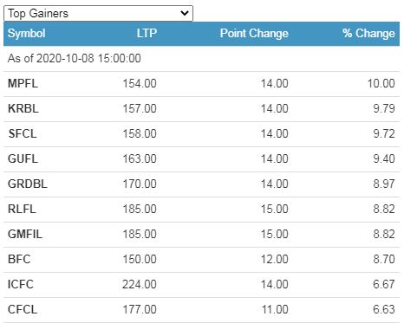
Task: Open the CFCL stock symbol
Action: pyautogui.click(x=23, y=309)
